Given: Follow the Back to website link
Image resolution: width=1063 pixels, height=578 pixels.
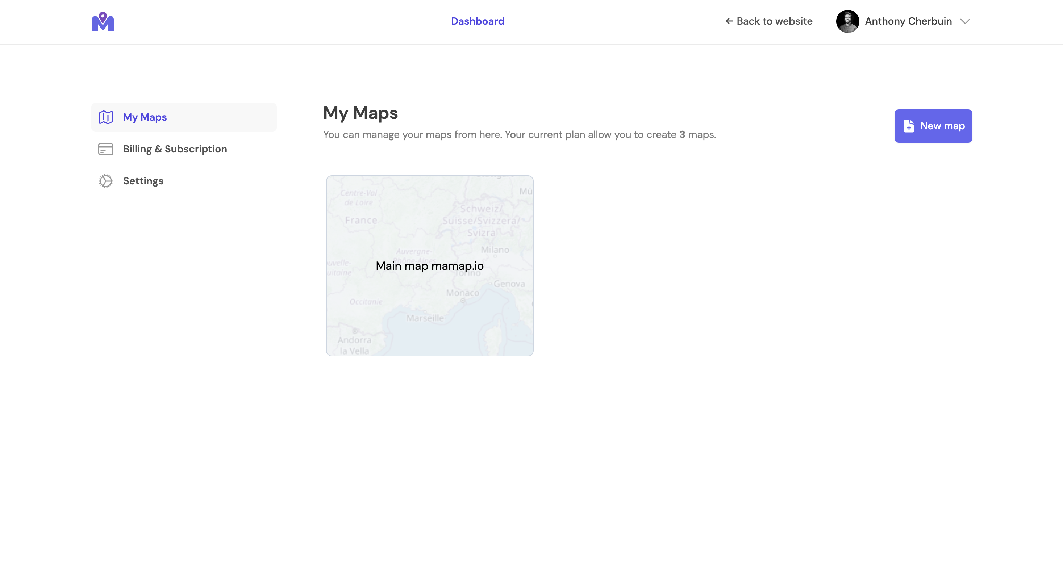Looking at the screenshot, I should pyautogui.click(x=774, y=21).
